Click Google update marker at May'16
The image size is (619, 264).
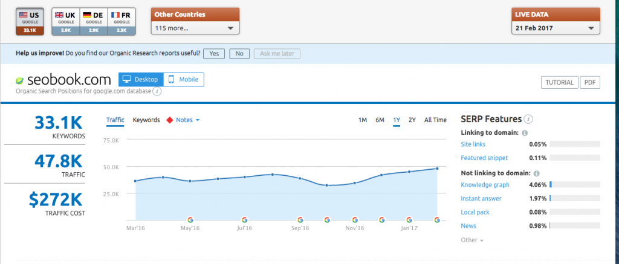(190, 220)
